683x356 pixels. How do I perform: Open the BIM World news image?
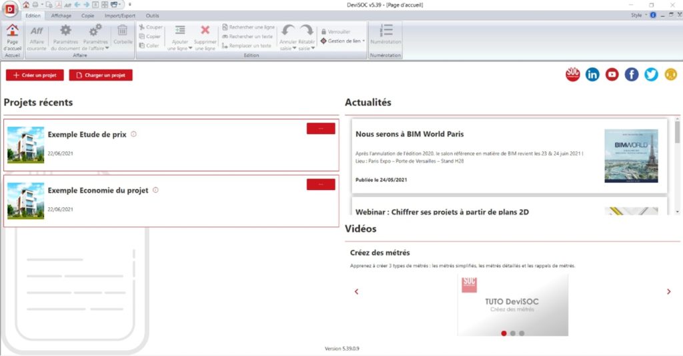pos(631,156)
